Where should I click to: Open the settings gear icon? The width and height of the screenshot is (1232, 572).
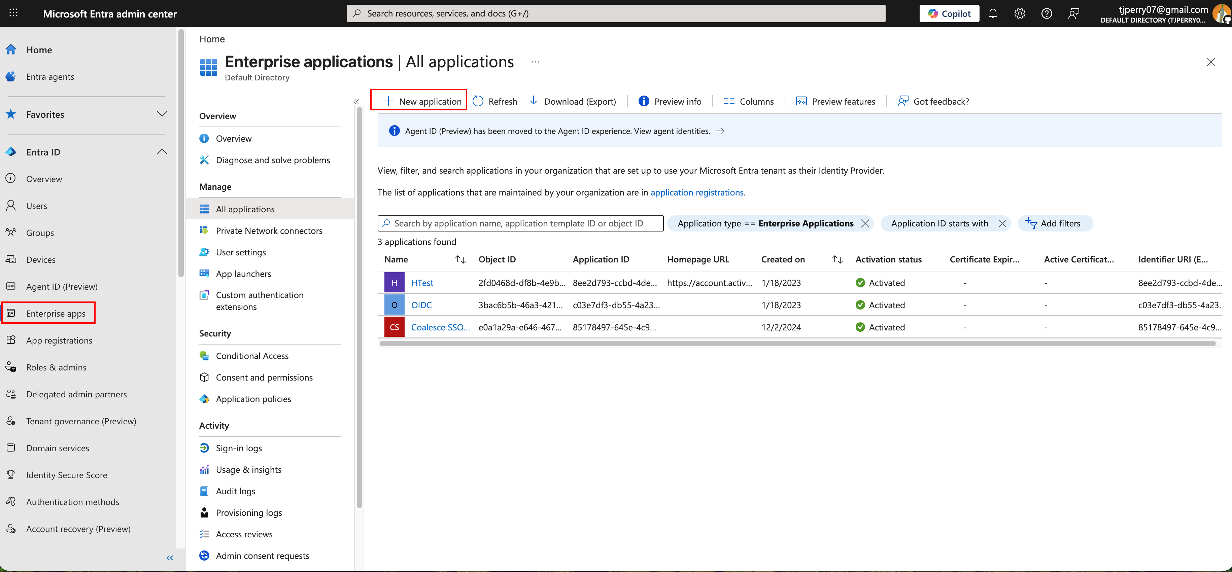point(1020,13)
